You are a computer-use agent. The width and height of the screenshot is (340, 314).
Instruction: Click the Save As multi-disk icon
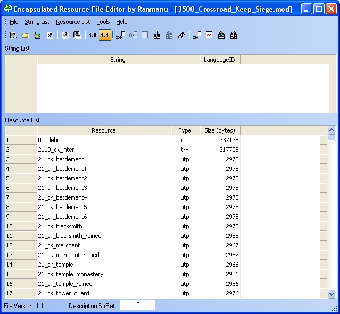point(77,35)
